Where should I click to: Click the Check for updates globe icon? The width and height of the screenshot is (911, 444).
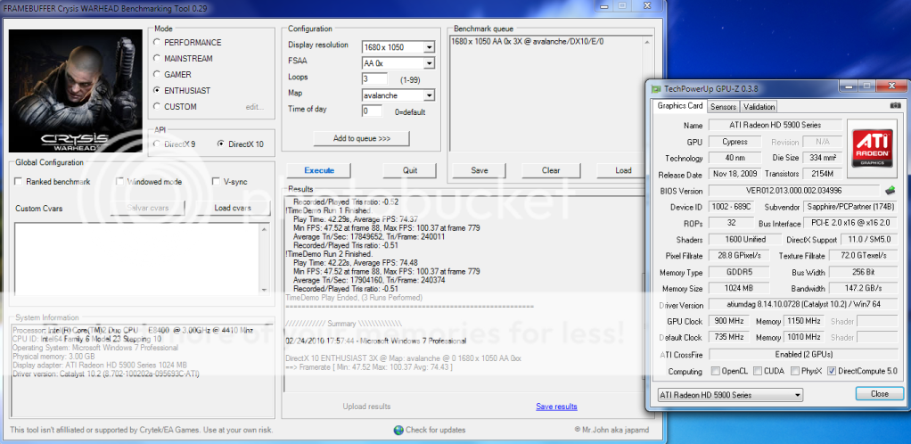click(x=398, y=431)
